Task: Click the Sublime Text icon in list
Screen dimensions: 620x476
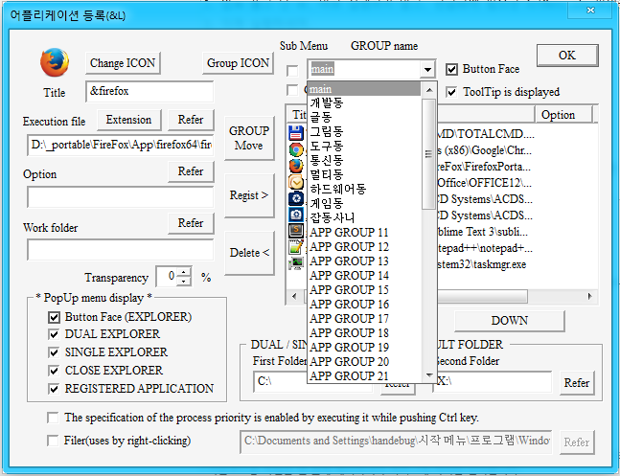Action: click(296, 230)
